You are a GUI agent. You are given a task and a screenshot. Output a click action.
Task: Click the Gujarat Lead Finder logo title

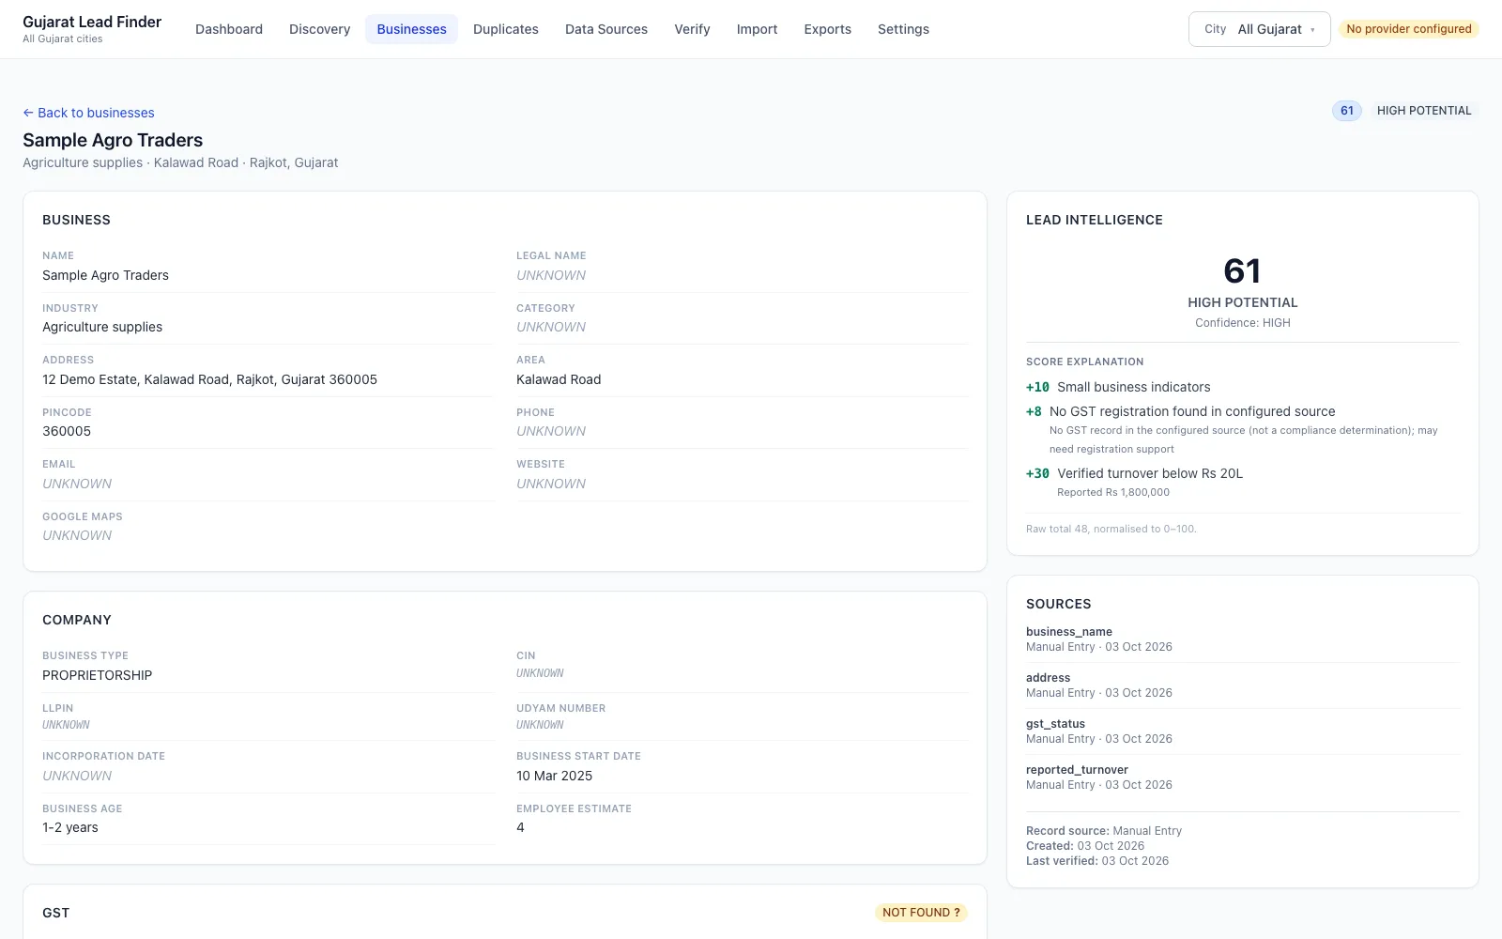[92, 22]
